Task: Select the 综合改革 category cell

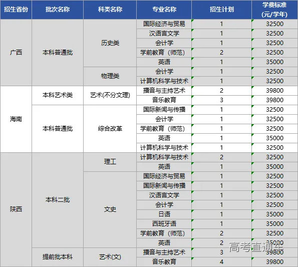Action: [110, 129]
